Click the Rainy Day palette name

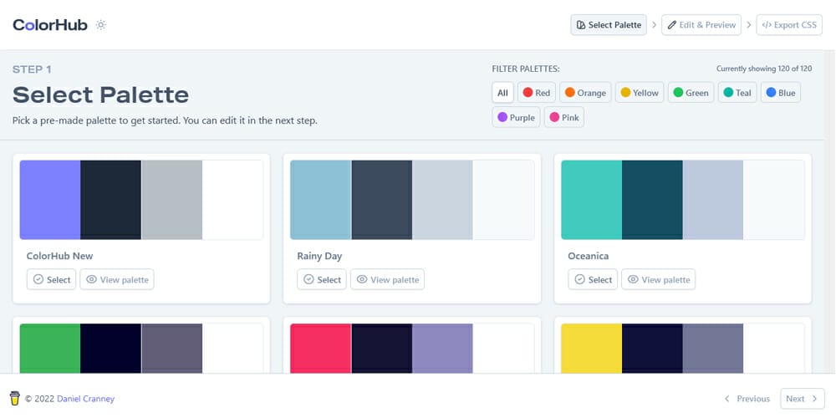[319, 256]
